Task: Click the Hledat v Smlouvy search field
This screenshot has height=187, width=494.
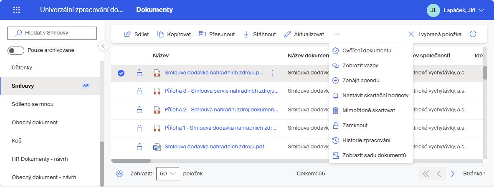Action: [x=52, y=33]
